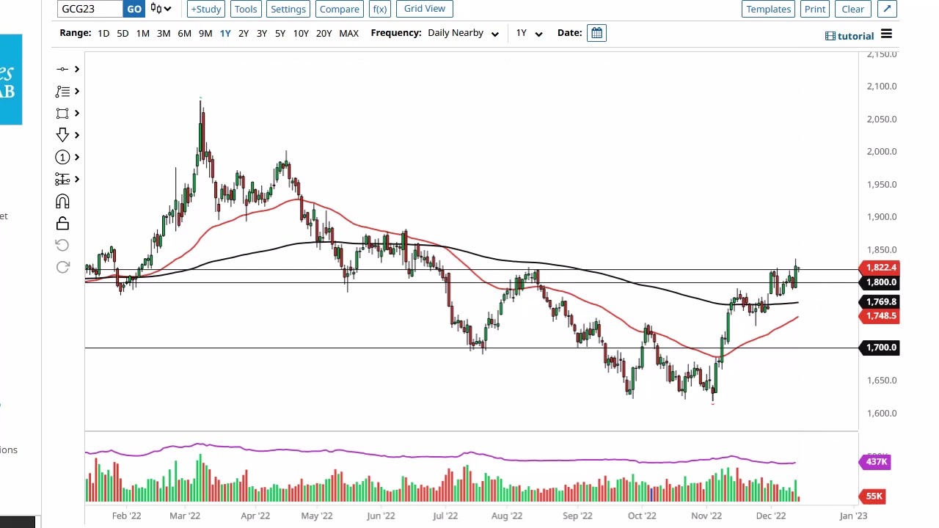Select the measure tool icon

pos(62,179)
